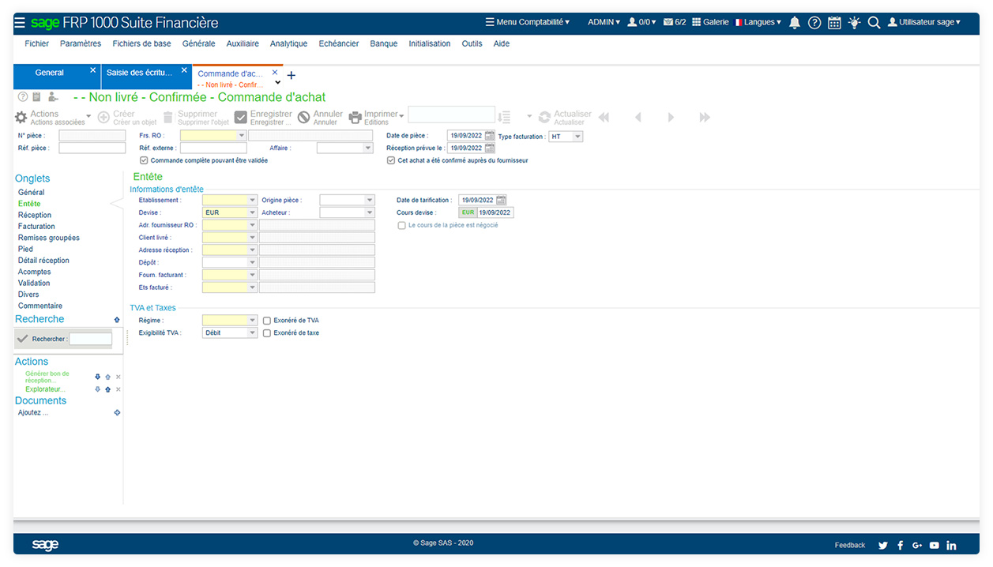
Task: Toggle Commande complète pouvant être validée checkbox
Action: click(x=143, y=160)
